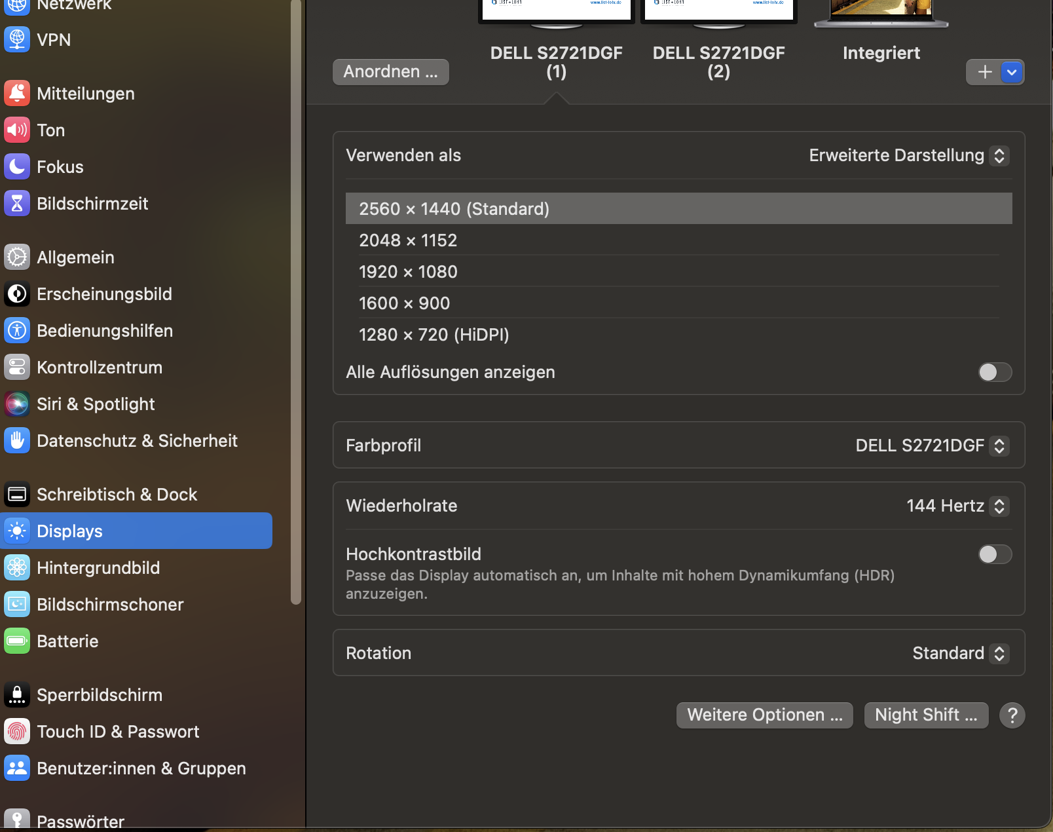This screenshot has width=1053, height=832.
Task: Open the VPN settings icon
Action: (x=17, y=39)
